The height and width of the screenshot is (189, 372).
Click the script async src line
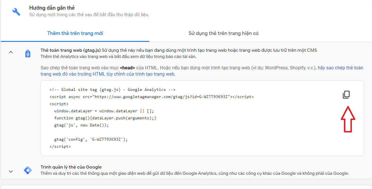pyautogui.click(x=152, y=97)
